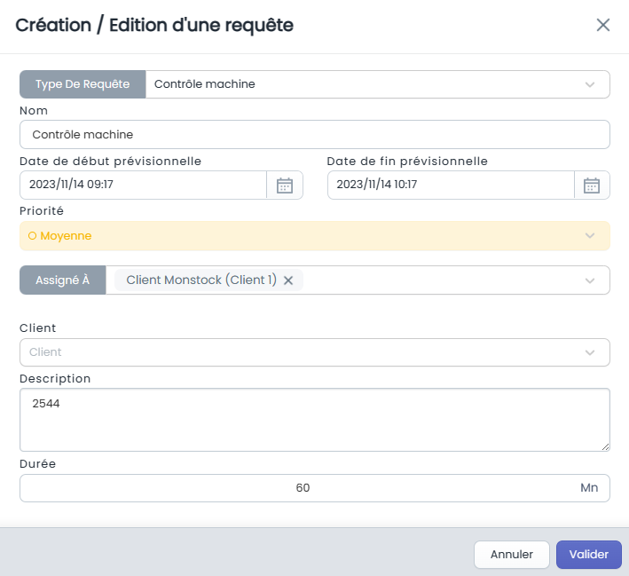The width and height of the screenshot is (629, 576).
Task: Click the Type De Requête label
Action: tap(83, 84)
